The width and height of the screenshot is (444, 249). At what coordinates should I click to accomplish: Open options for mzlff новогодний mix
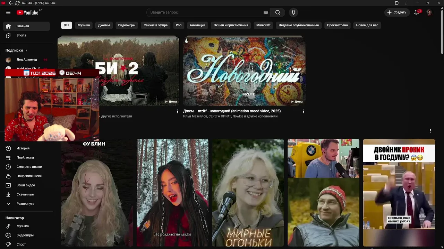pyautogui.click(x=304, y=111)
